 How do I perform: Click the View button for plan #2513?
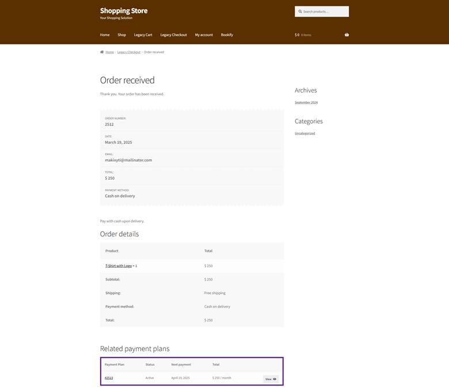click(271, 379)
